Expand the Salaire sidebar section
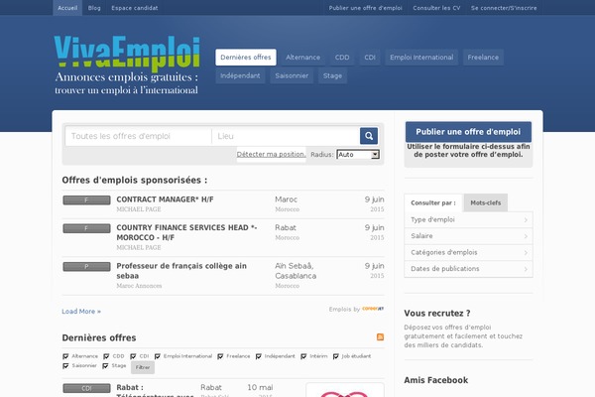 (x=469, y=236)
